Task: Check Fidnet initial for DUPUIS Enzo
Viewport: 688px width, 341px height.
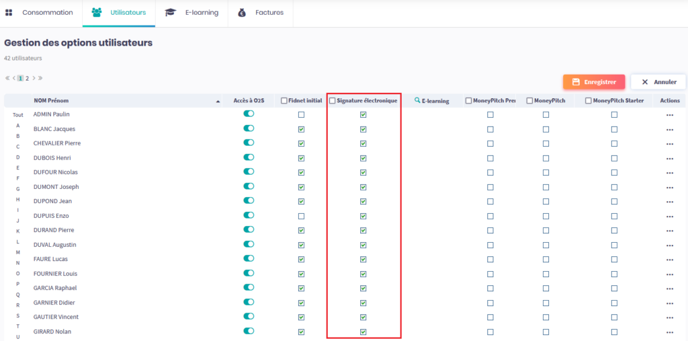Action: [301, 216]
